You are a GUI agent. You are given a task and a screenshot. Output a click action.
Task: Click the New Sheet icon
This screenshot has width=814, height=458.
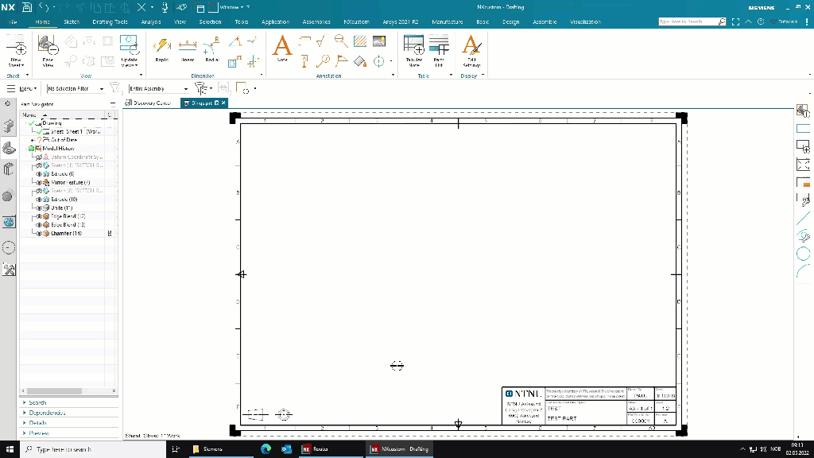[16, 49]
